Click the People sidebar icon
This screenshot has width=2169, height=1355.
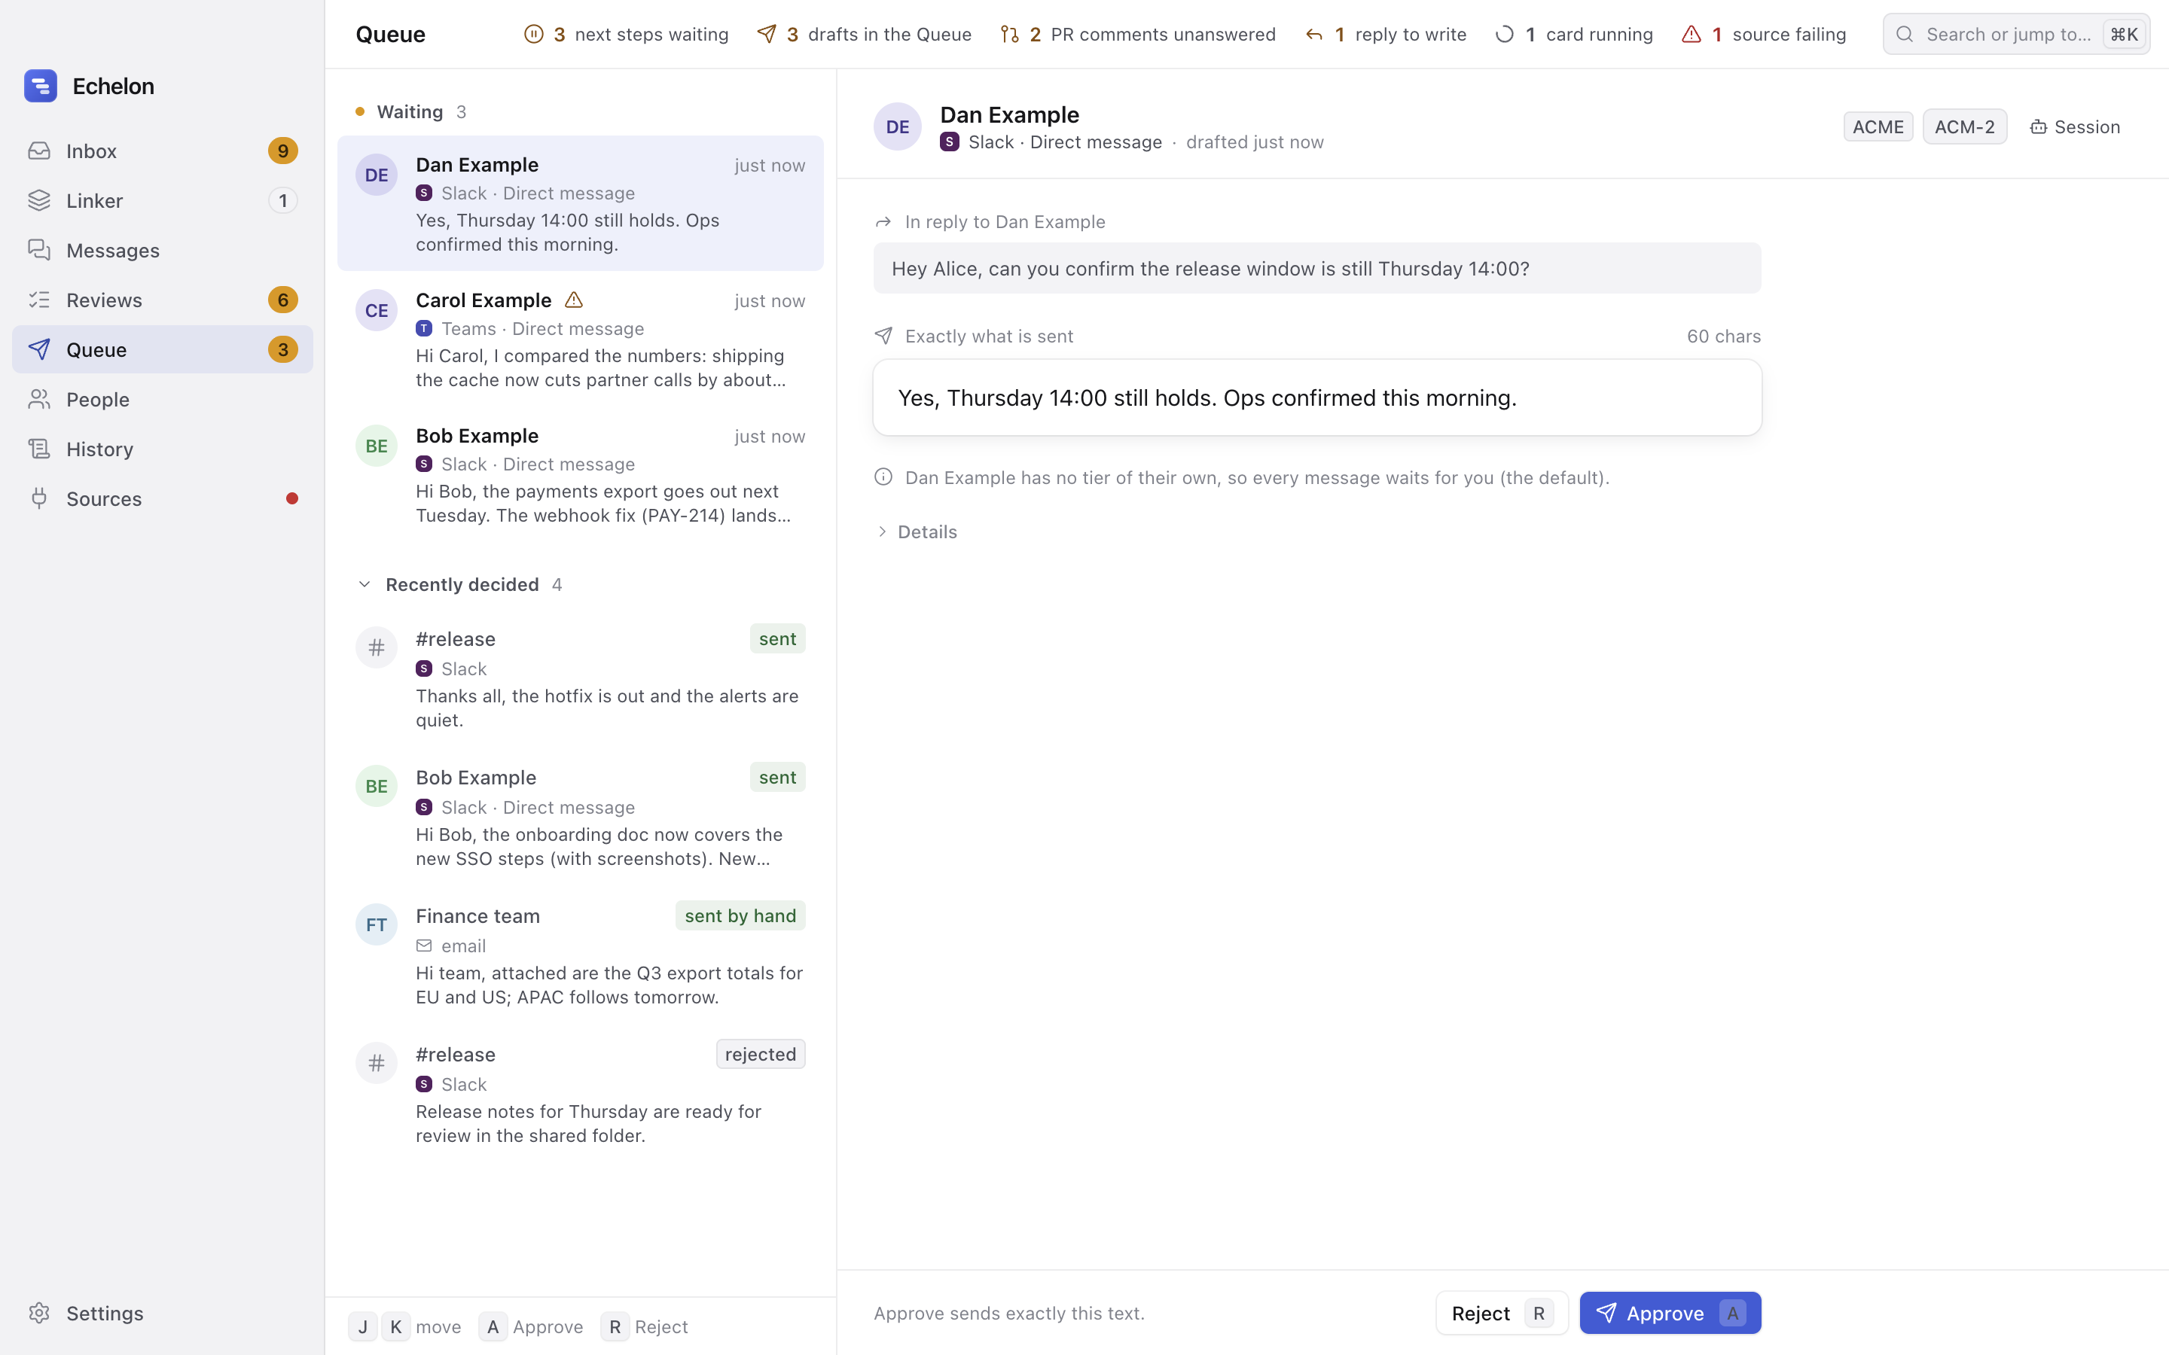click(x=38, y=399)
